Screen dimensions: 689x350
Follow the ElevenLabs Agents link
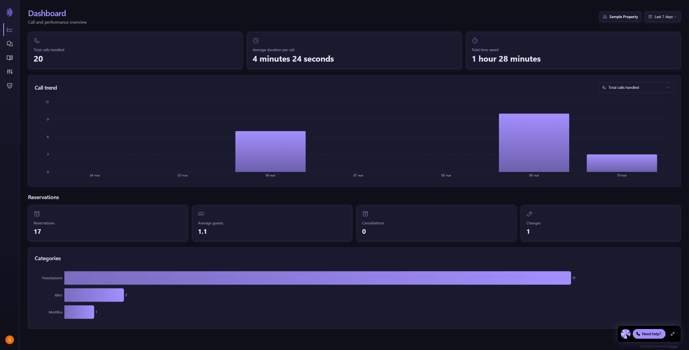pyautogui.click(x=673, y=347)
